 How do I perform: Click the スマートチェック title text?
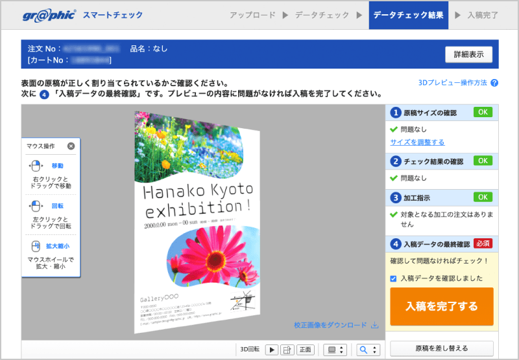pos(113,15)
